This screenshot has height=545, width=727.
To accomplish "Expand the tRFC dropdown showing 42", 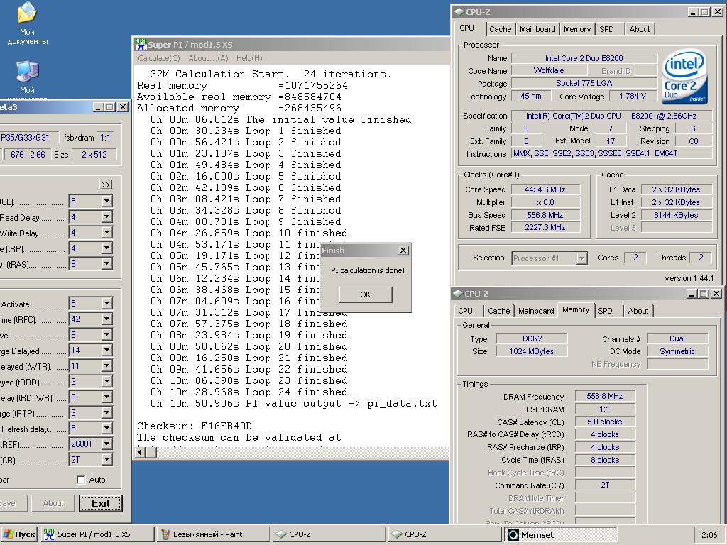I will point(107,319).
